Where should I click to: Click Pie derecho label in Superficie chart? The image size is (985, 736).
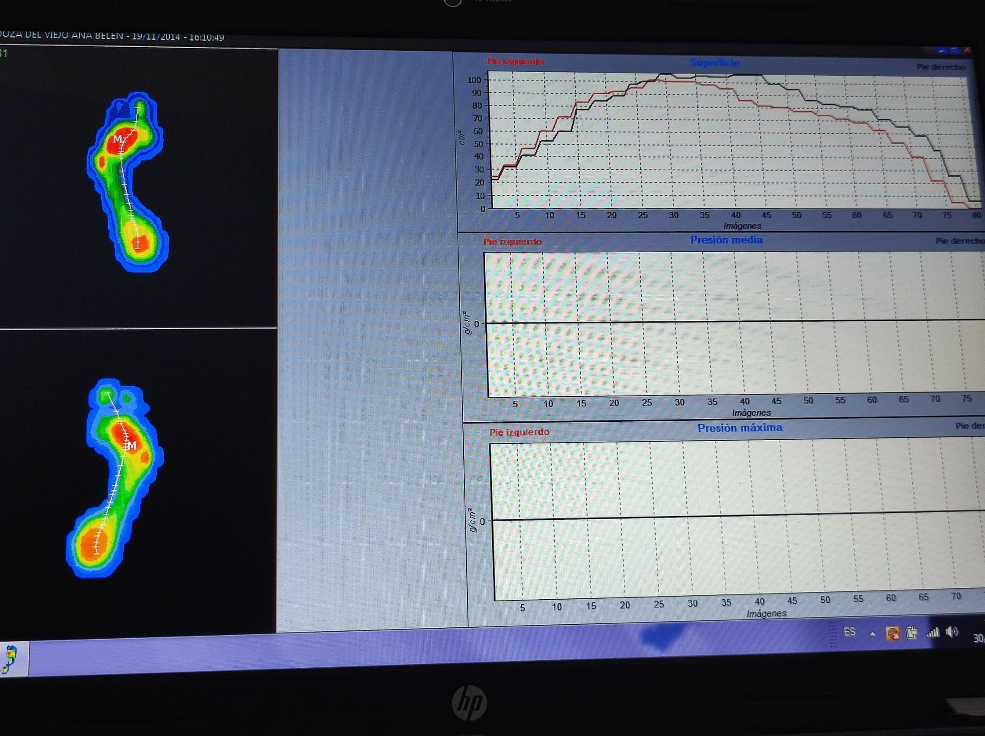pos(940,67)
